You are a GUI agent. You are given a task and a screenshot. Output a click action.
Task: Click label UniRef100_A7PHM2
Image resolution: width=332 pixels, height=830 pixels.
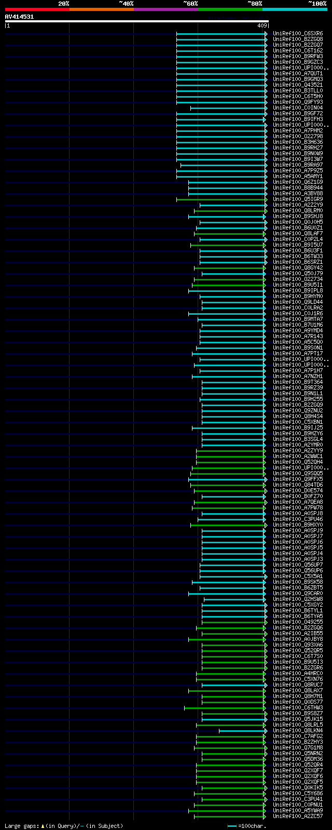coord(298,131)
